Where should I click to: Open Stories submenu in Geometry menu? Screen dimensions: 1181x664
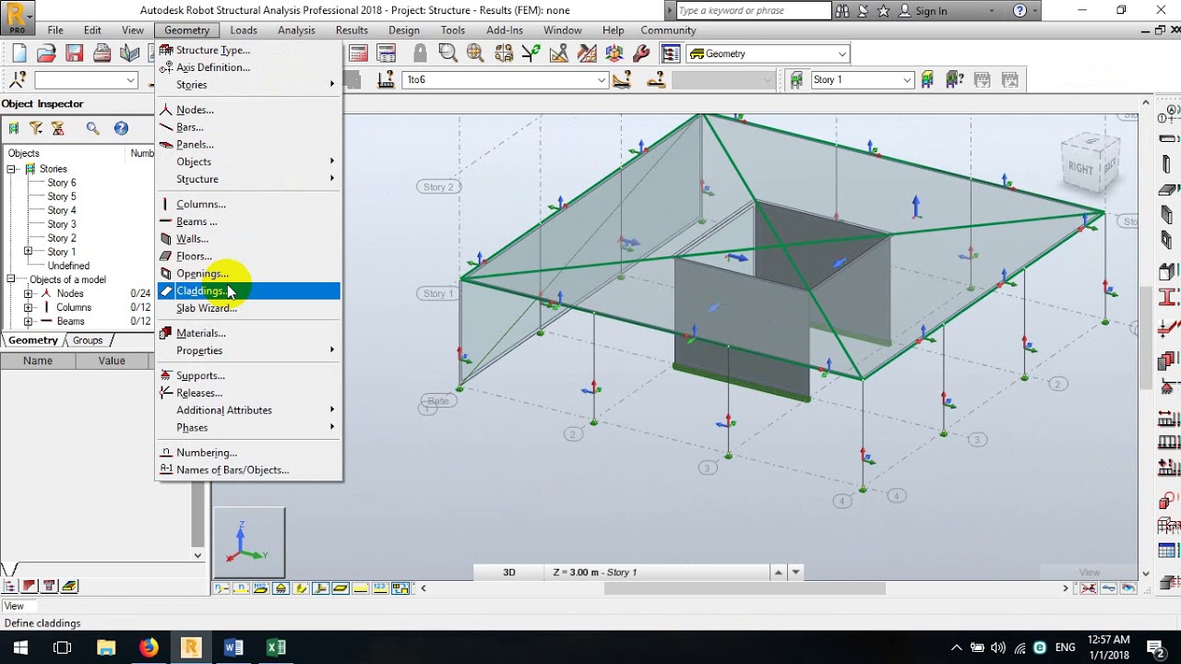pos(249,85)
